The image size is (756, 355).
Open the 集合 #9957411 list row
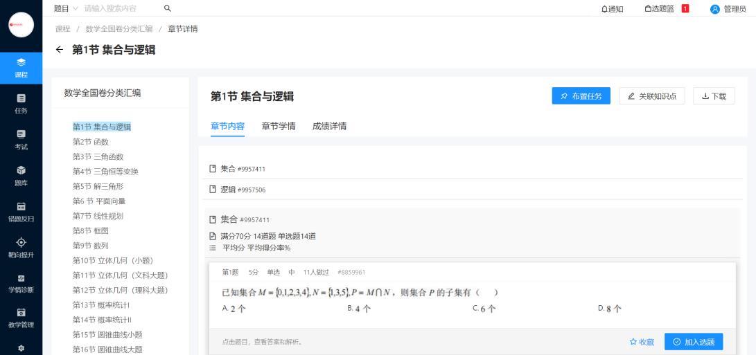click(x=473, y=169)
